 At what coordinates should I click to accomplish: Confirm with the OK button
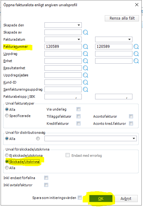coord(101,199)
